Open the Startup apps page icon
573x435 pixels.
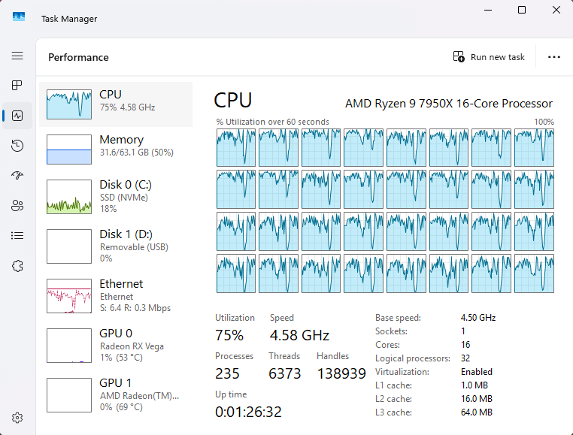pos(17,176)
